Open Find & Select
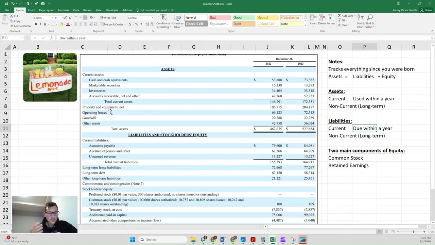The image size is (435, 245). pyautogui.click(x=370, y=21)
